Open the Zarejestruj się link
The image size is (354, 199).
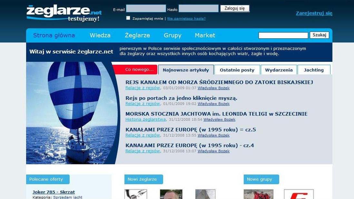314,13
